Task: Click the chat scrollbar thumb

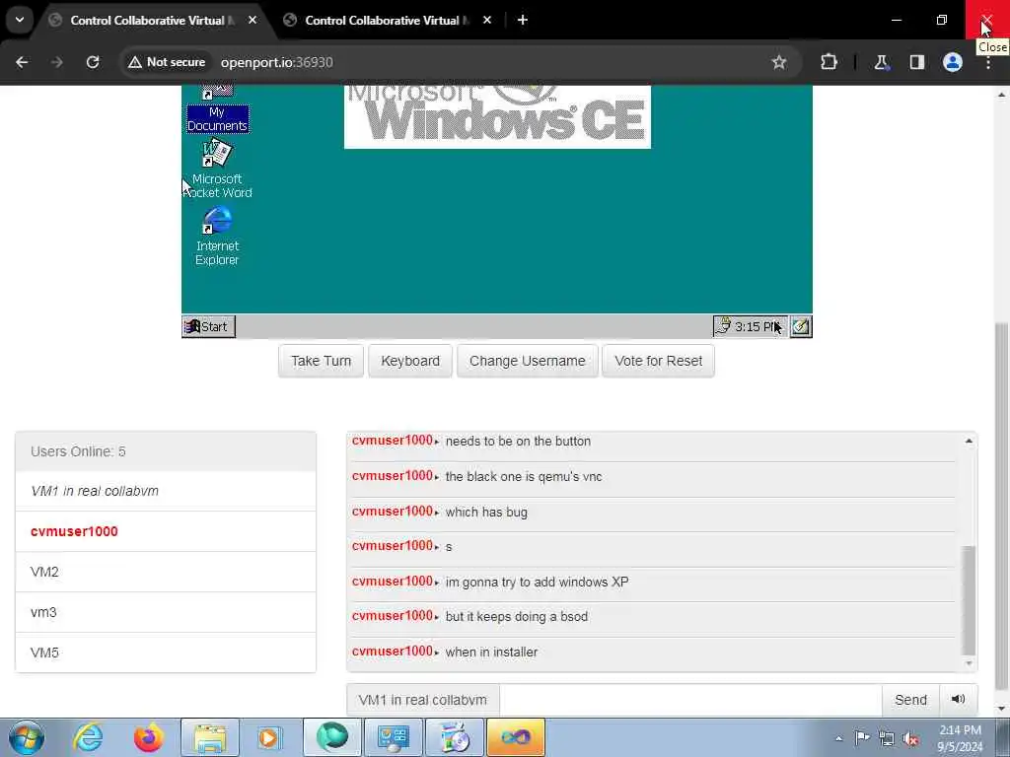Action: pyautogui.click(x=969, y=599)
